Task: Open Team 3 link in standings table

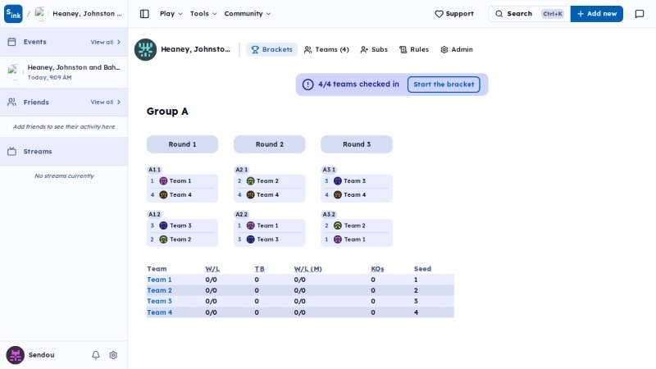Action: (159, 301)
